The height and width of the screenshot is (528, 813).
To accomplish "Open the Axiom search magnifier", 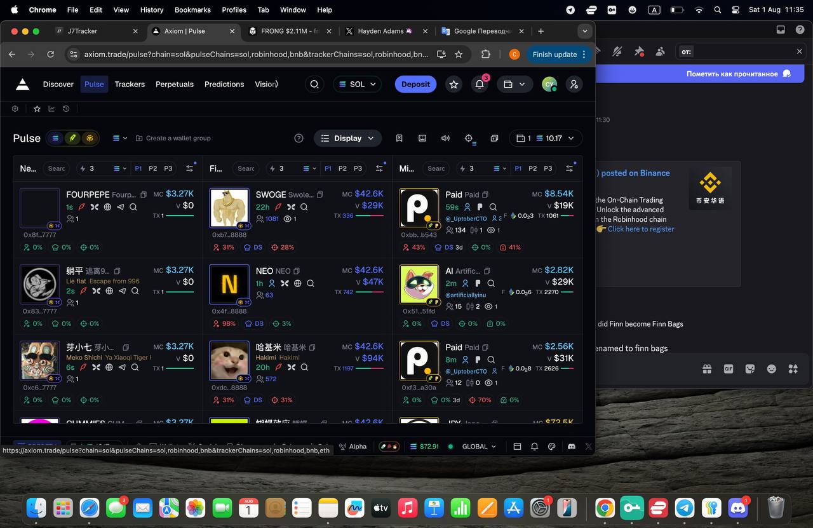I will (x=314, y=84).
